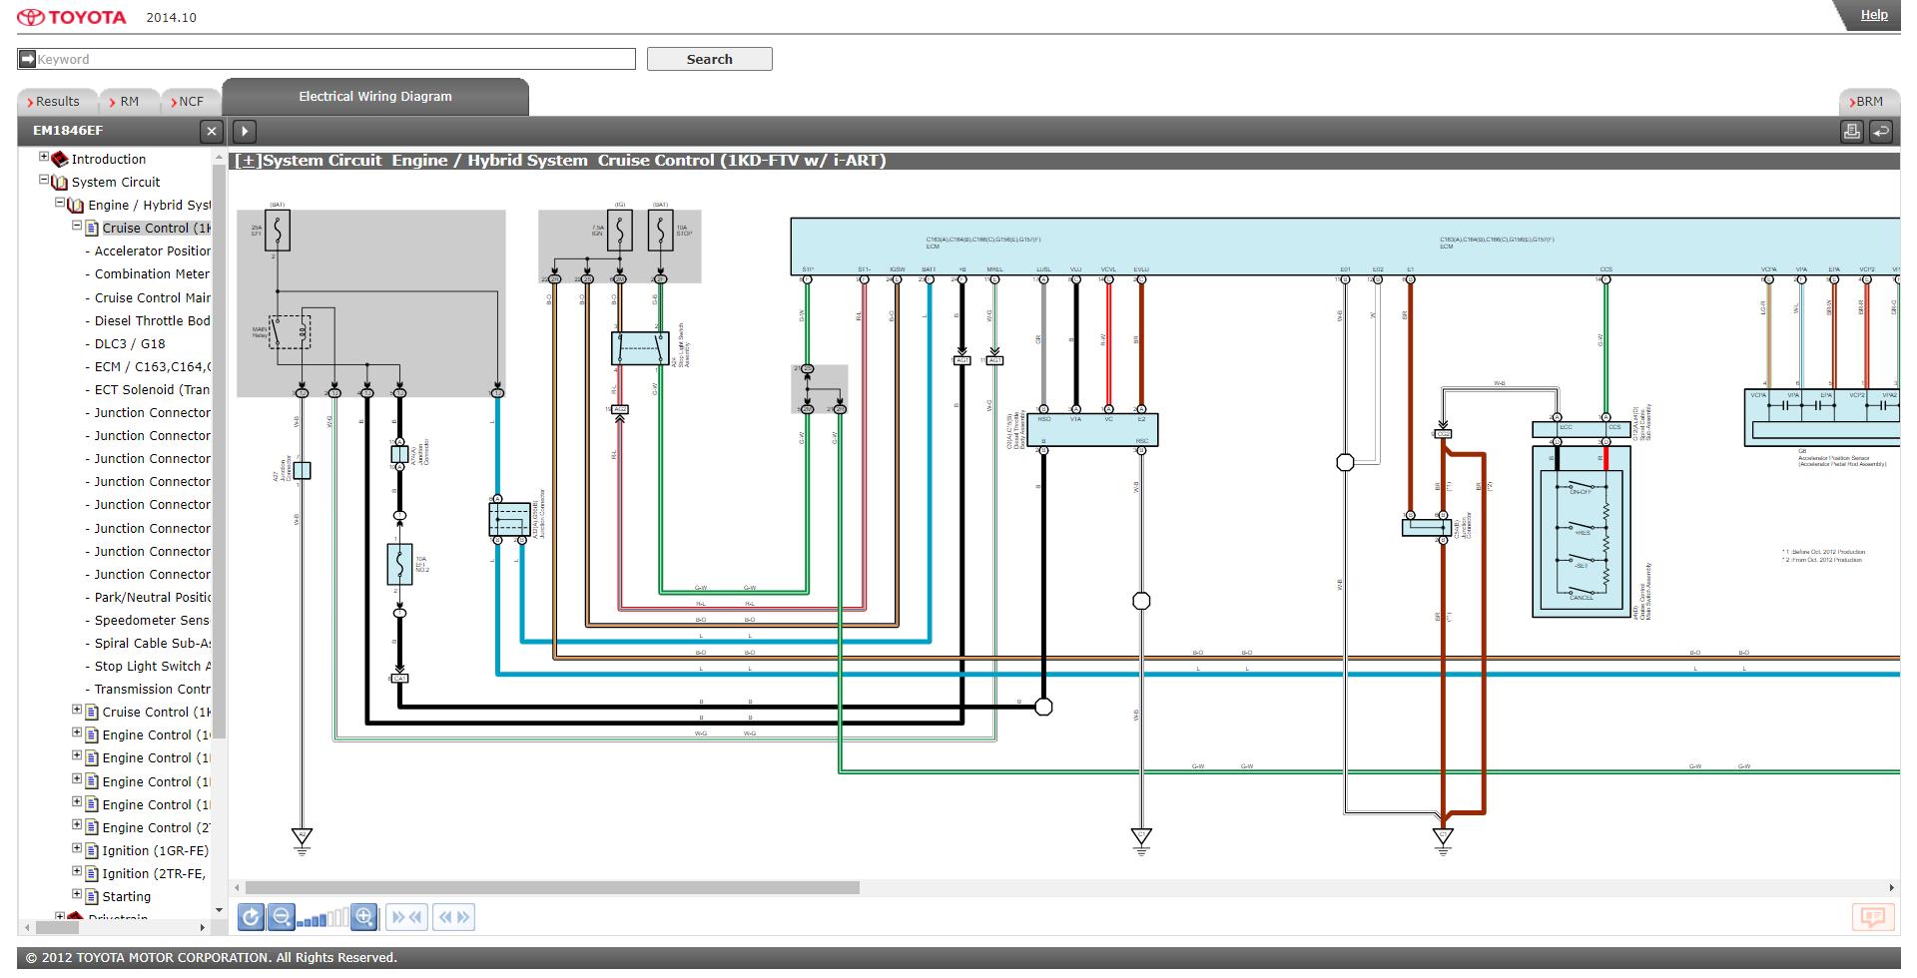The image size is (1917, 978).
Task: Select the Spiral Cable Sub-Assembly item
Action: pos(153,644)
